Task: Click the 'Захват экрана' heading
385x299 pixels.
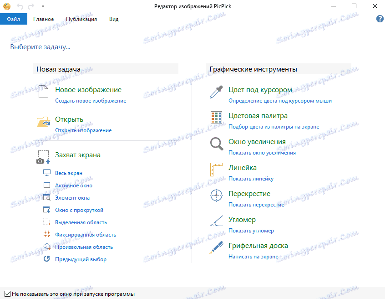Action: [x=77, y=155]
